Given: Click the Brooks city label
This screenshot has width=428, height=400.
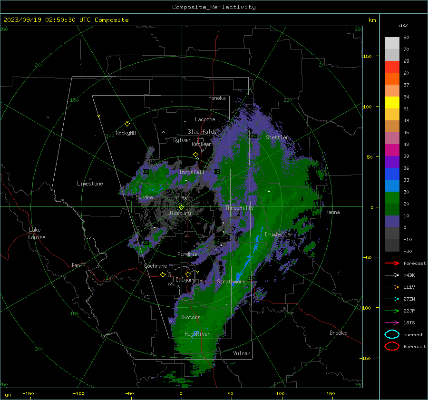Looking at the screenshot, I should click(338, 333).
